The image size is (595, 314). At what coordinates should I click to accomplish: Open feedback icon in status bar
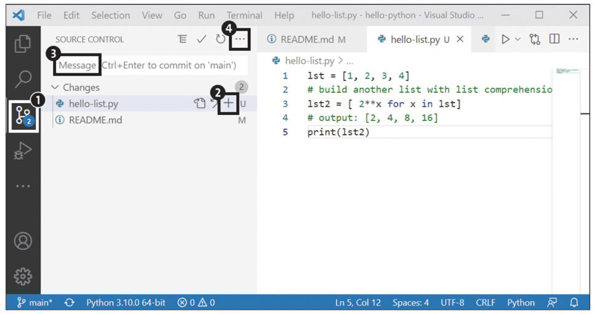tap(552, 302)
